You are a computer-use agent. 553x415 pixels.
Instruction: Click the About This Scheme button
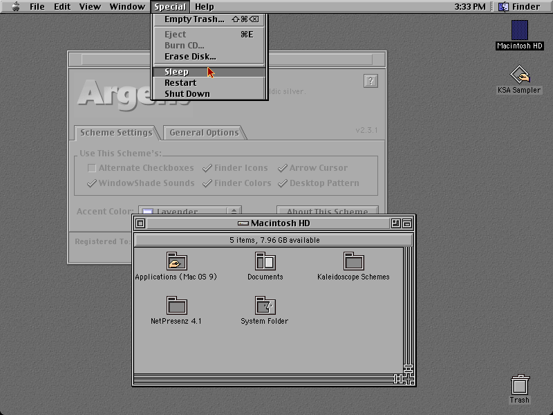327,210
